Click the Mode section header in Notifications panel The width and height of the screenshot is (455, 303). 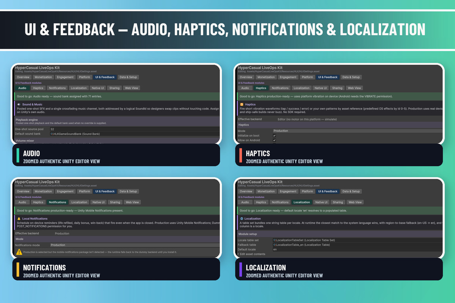(x=117, y=239)
